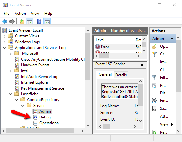Click the IntelAudioServiceLog icon
Screen dimensions: 182x142
click(17, 77)
